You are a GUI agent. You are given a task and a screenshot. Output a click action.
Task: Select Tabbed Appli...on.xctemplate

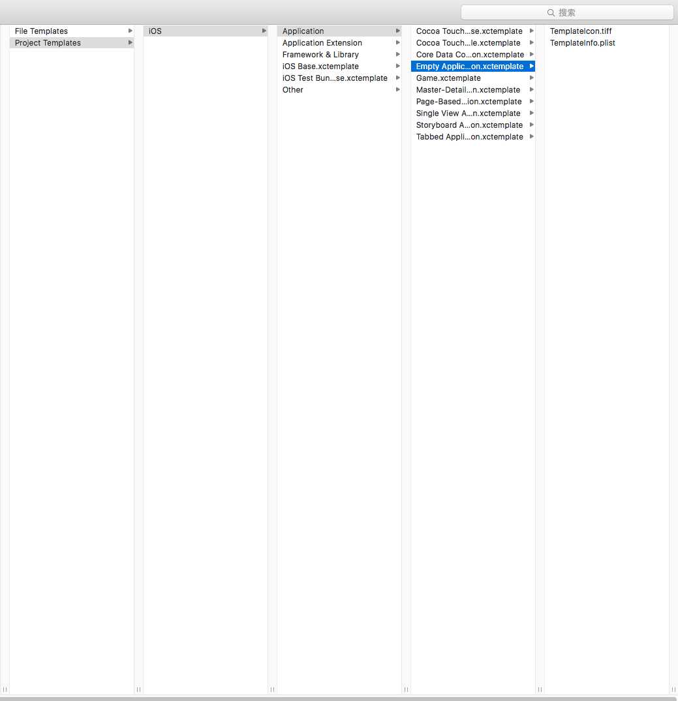pos(473,136)
